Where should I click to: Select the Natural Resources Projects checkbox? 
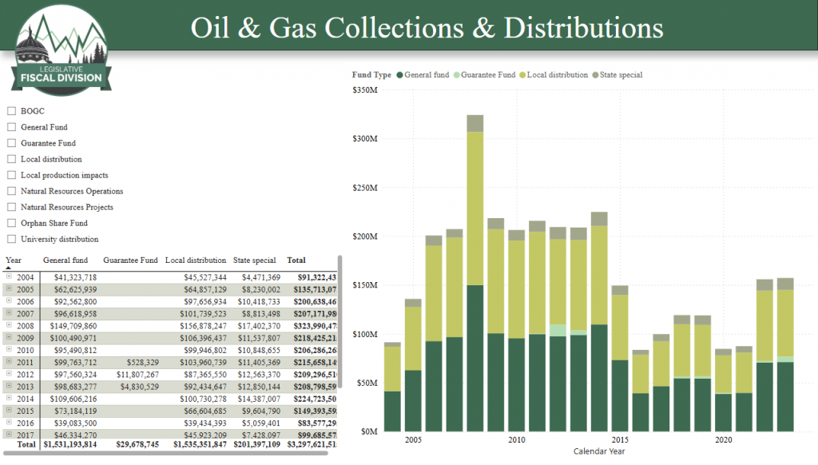(x=11, y=207)
